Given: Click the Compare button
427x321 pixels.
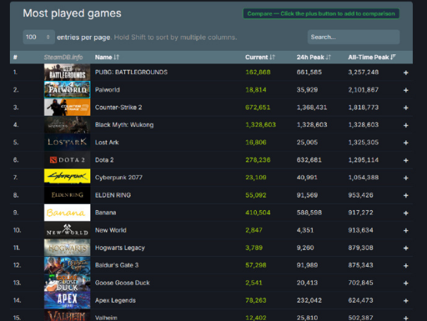Looking at the screenshot, I should coord(321,13).
